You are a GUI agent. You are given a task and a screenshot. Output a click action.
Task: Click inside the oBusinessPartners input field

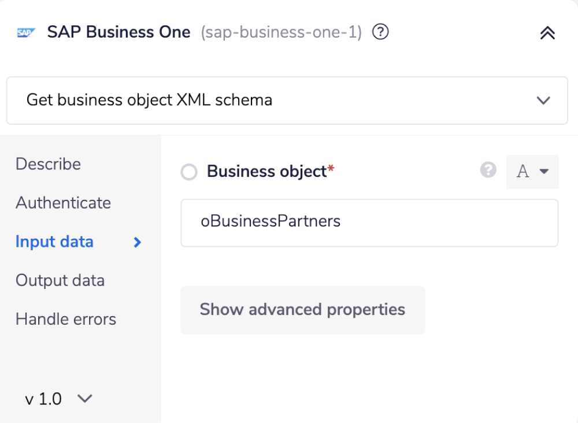click(x=369, y=222)
